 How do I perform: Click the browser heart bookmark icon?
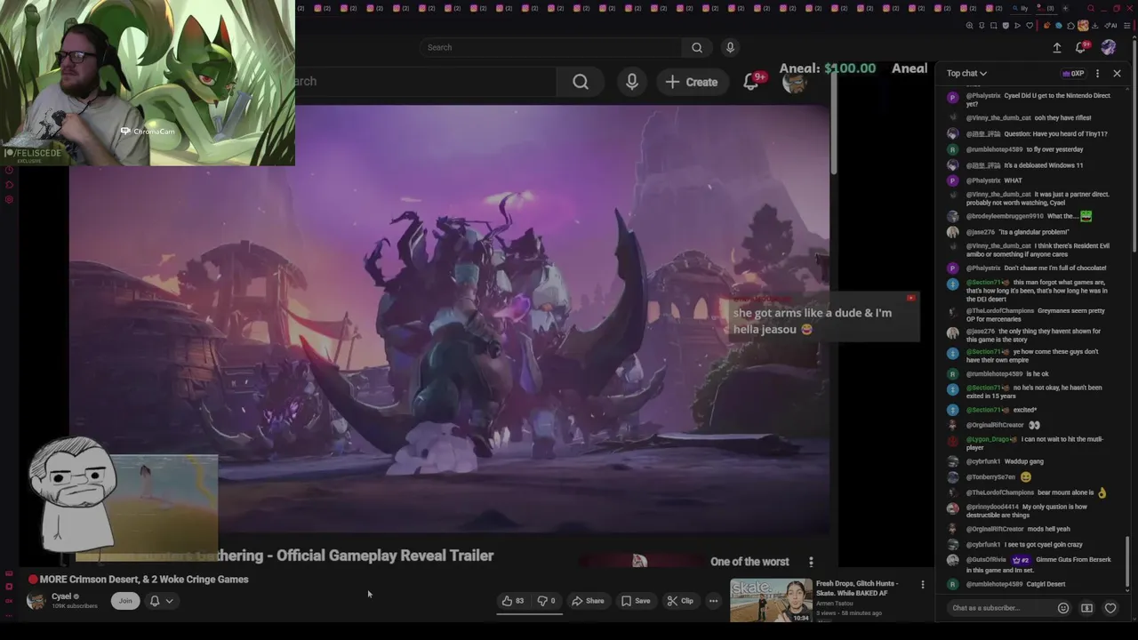tap(1030, 26)
